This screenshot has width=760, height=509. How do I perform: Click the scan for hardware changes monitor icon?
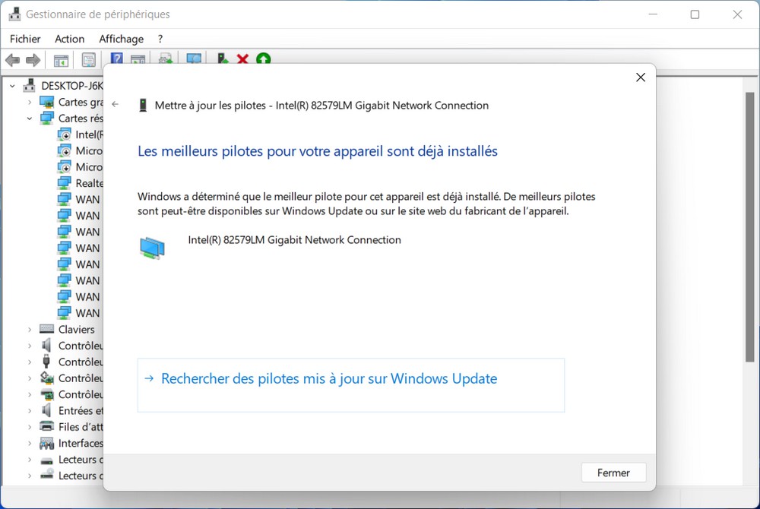[x=194, y=59]
